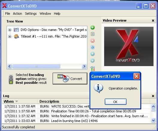Maximize the ConvertXToDVD main window
The image size is (158, 131).
[x=146, y=6]
